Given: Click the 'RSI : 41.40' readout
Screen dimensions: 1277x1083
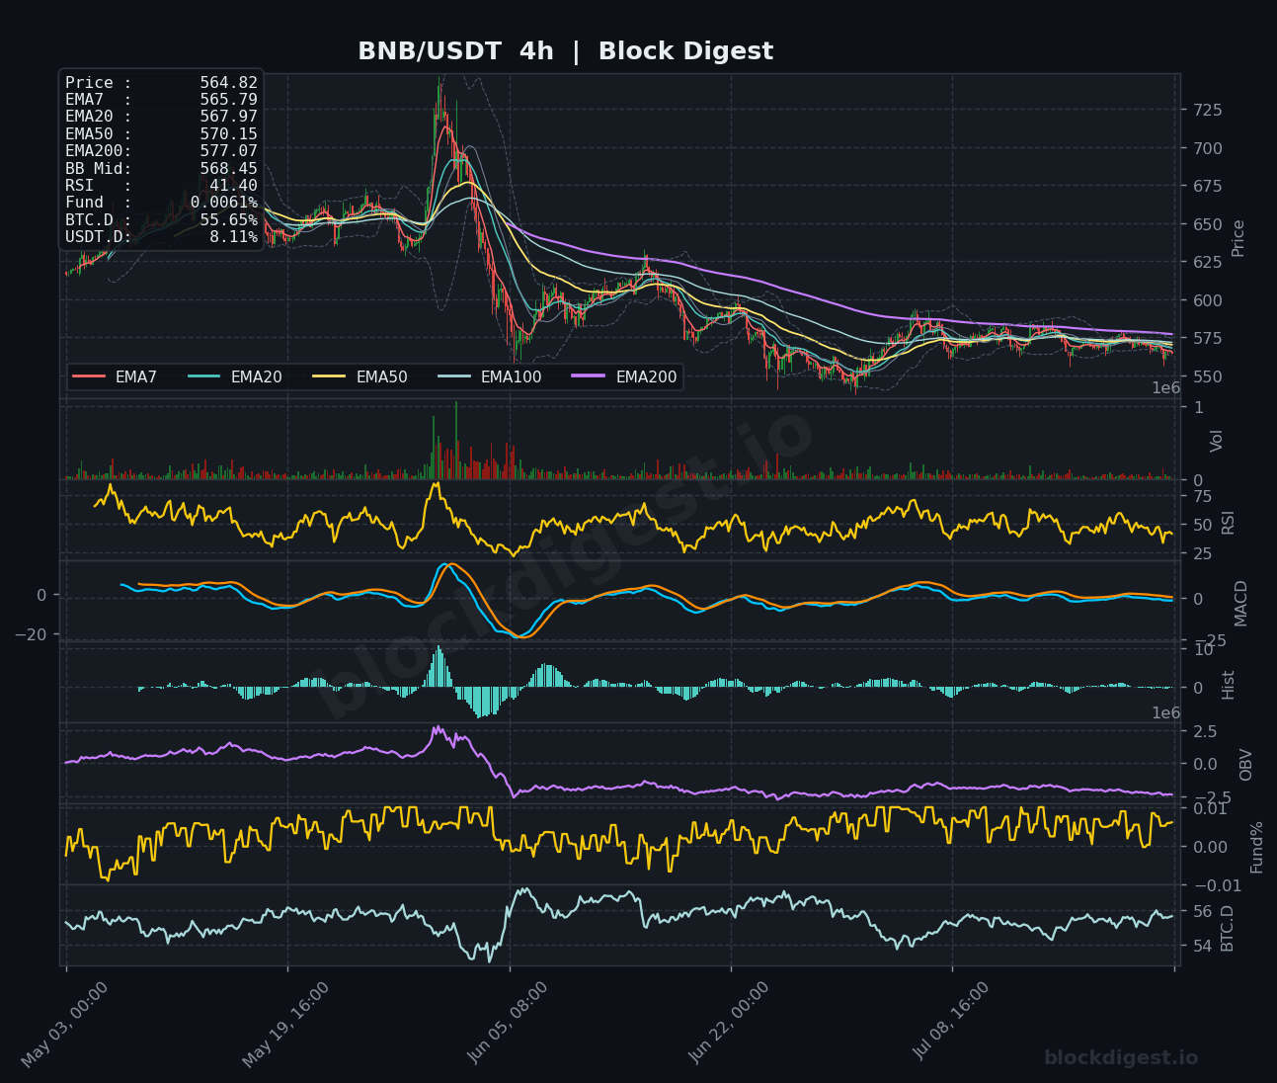Looking at the screenshot, I should [161, 186].
